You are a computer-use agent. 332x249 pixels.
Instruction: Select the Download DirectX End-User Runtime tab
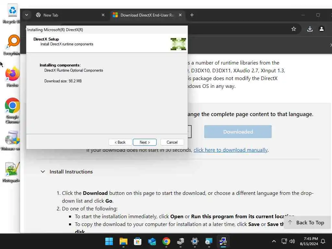tap(147, 15)
